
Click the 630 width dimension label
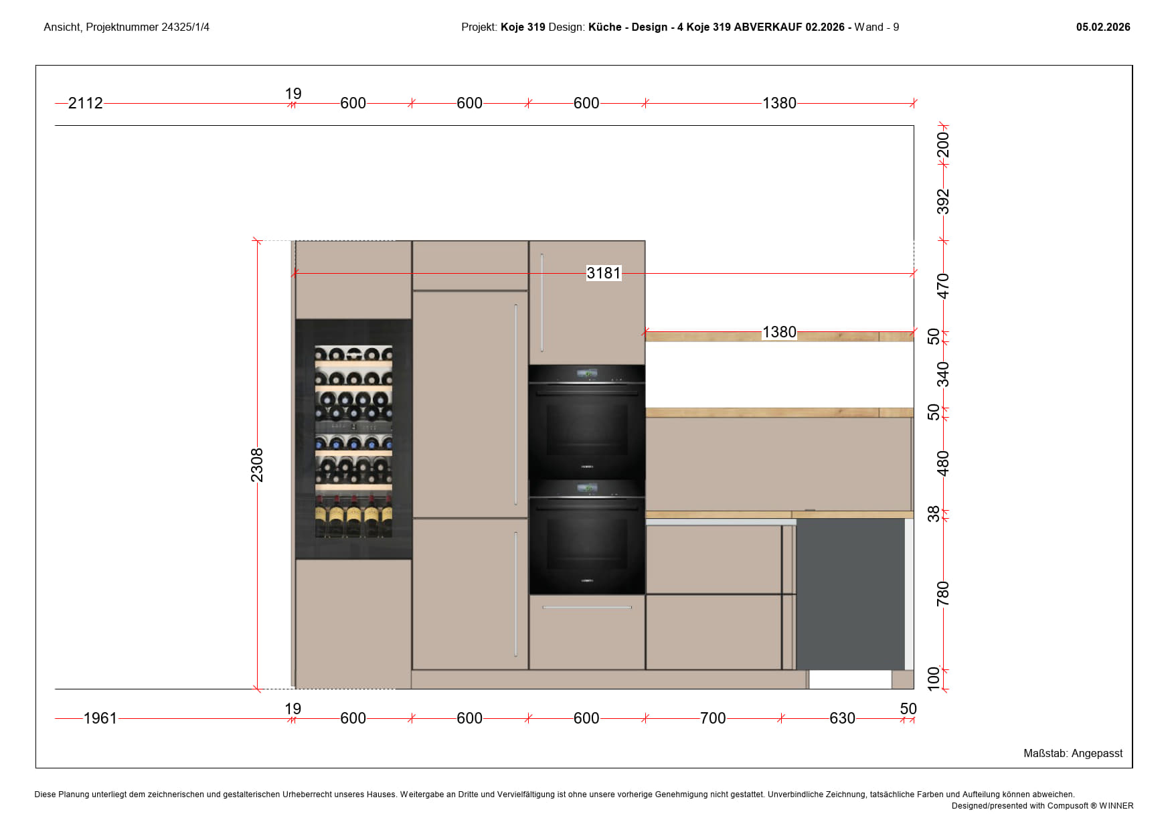(841, 718)
